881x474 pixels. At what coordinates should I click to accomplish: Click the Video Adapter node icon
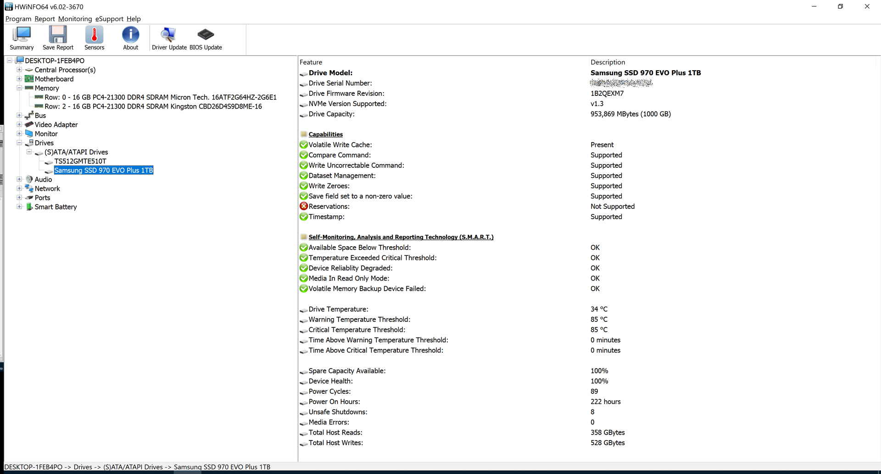[29, 124]
